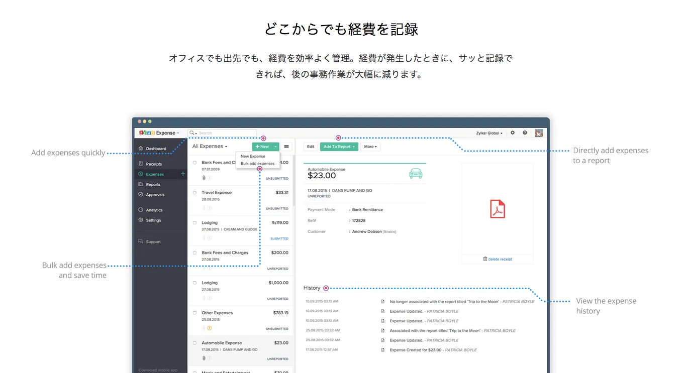Screen dimensions: 690x373
Task: Click the delete receipt link
Action: click(x=500, y=259)
